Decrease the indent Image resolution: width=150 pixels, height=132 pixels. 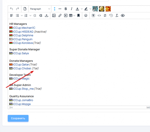pyautogui.click(x=35, y=15)
